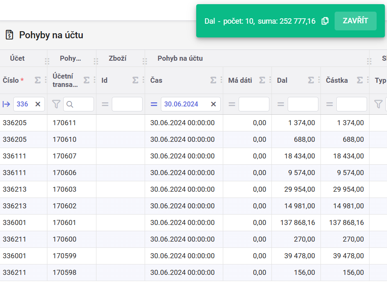The height and width of the screenshot is (284, 387).
Task: Select transaction cell 170599
Action: (71, 256)
